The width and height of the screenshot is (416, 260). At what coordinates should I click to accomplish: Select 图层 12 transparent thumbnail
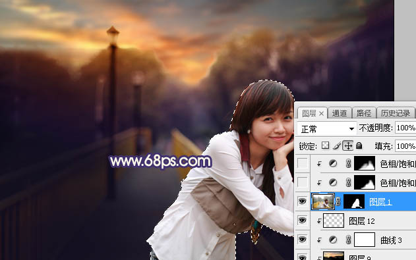pos(334,221)
